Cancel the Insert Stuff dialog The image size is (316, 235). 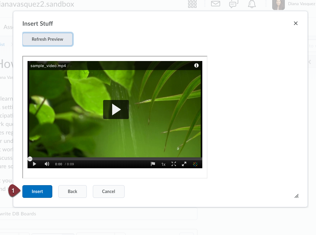(109, 192)
